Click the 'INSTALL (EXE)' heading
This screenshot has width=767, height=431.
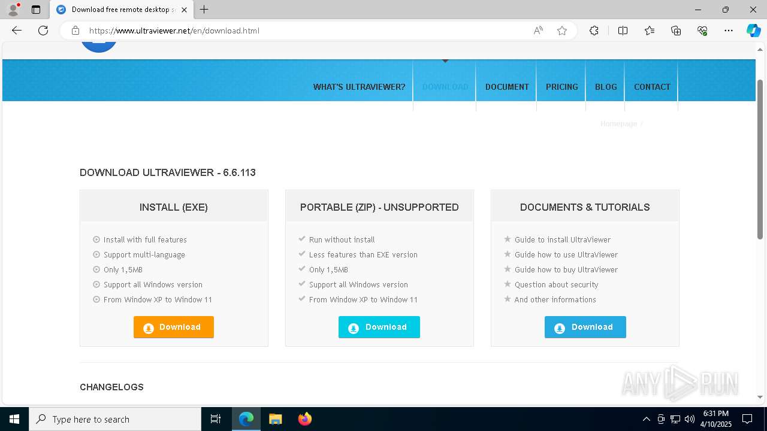(x=174, y=207)
